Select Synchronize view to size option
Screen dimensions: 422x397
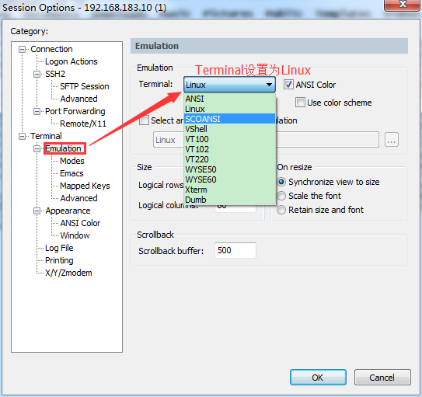coord(281,182)
